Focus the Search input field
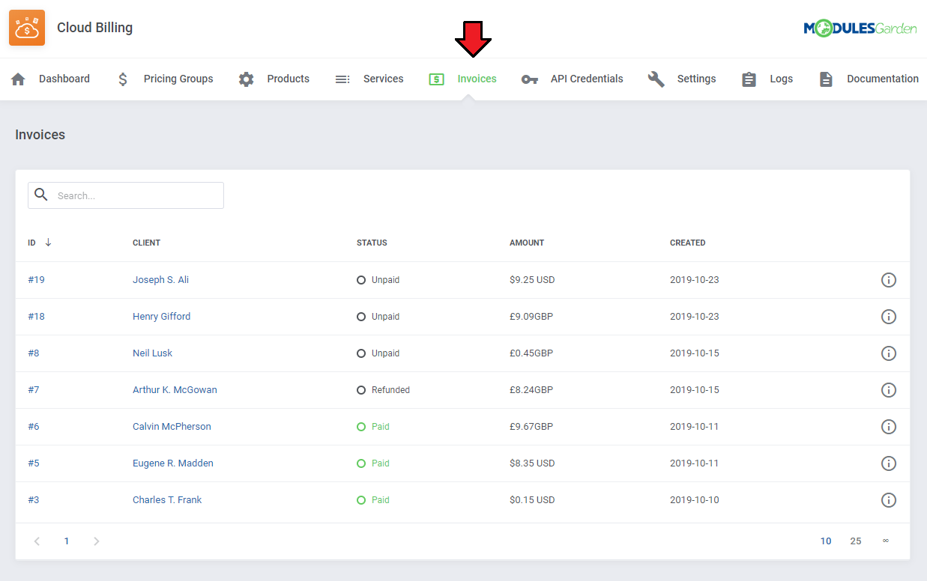The width and height of the screenshot is (927, 581). click(x=126, y=195)
